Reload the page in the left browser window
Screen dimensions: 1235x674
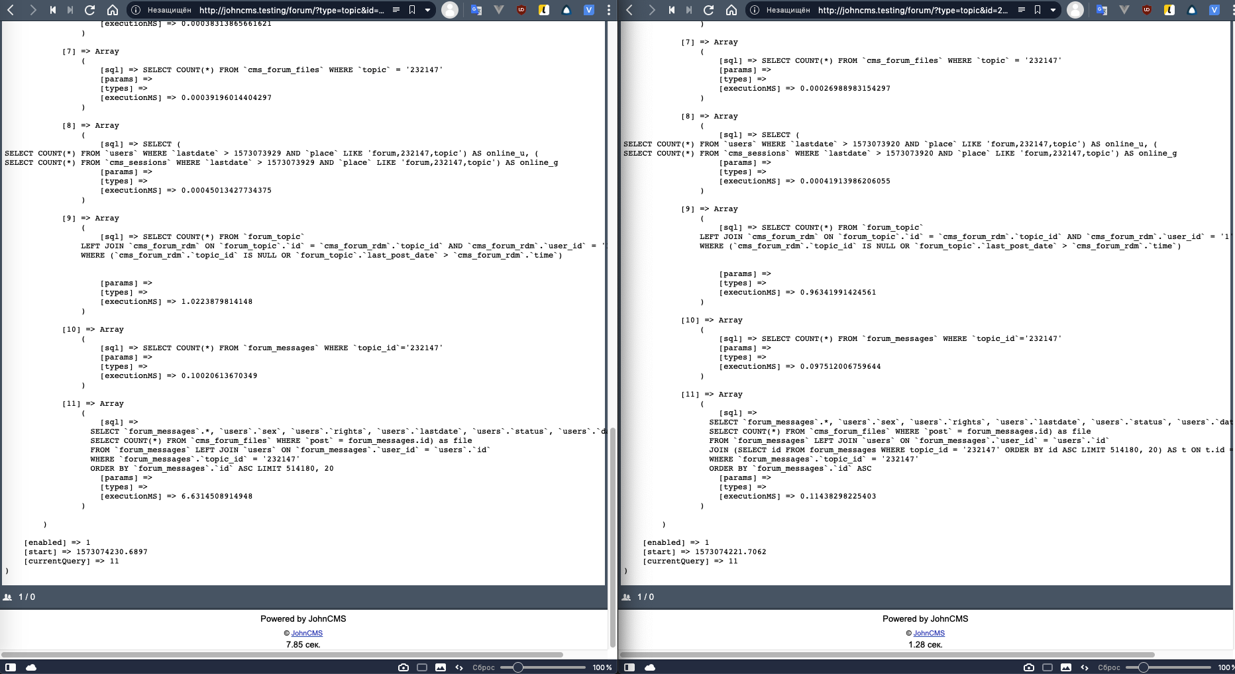(89, 10)
